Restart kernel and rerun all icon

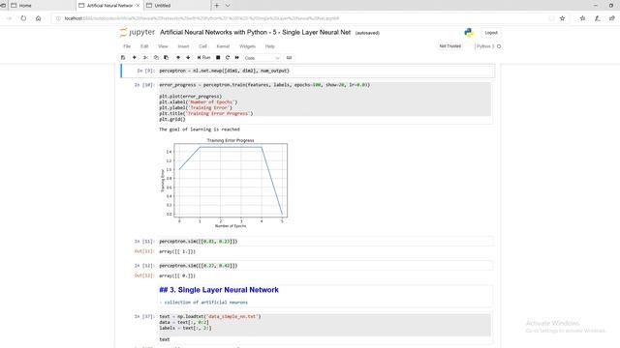click(x=236, y=58)
